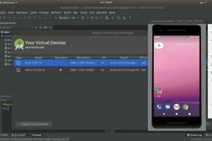
Task: Click the Create Virtual Device button
Action: [x=34, y=124]
